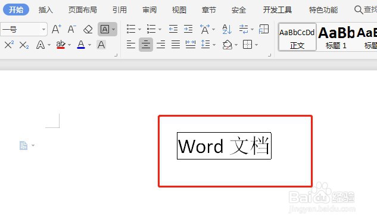The width and height of the screenshot is (377, 222).
Task: Click the paragraph layout icon in margin
Action: click(x=23, y=145)
